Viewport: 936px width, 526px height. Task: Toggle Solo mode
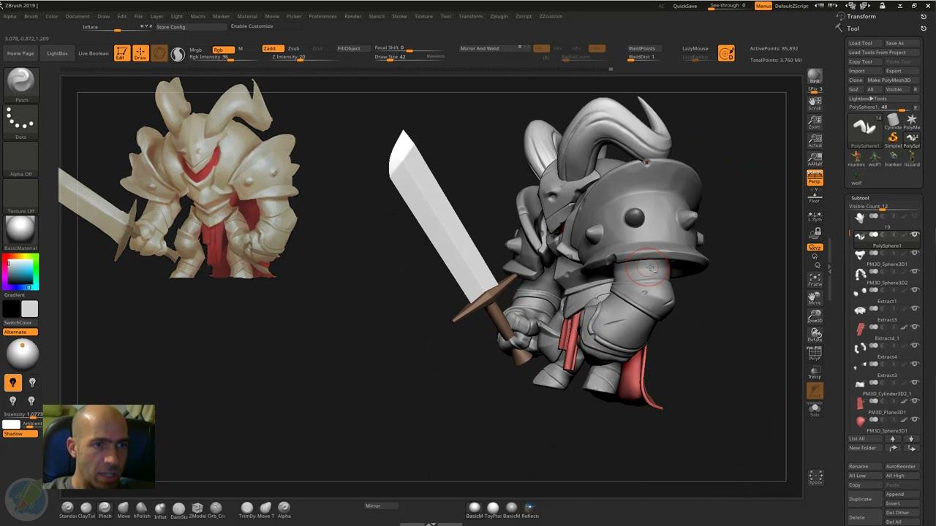815,411
